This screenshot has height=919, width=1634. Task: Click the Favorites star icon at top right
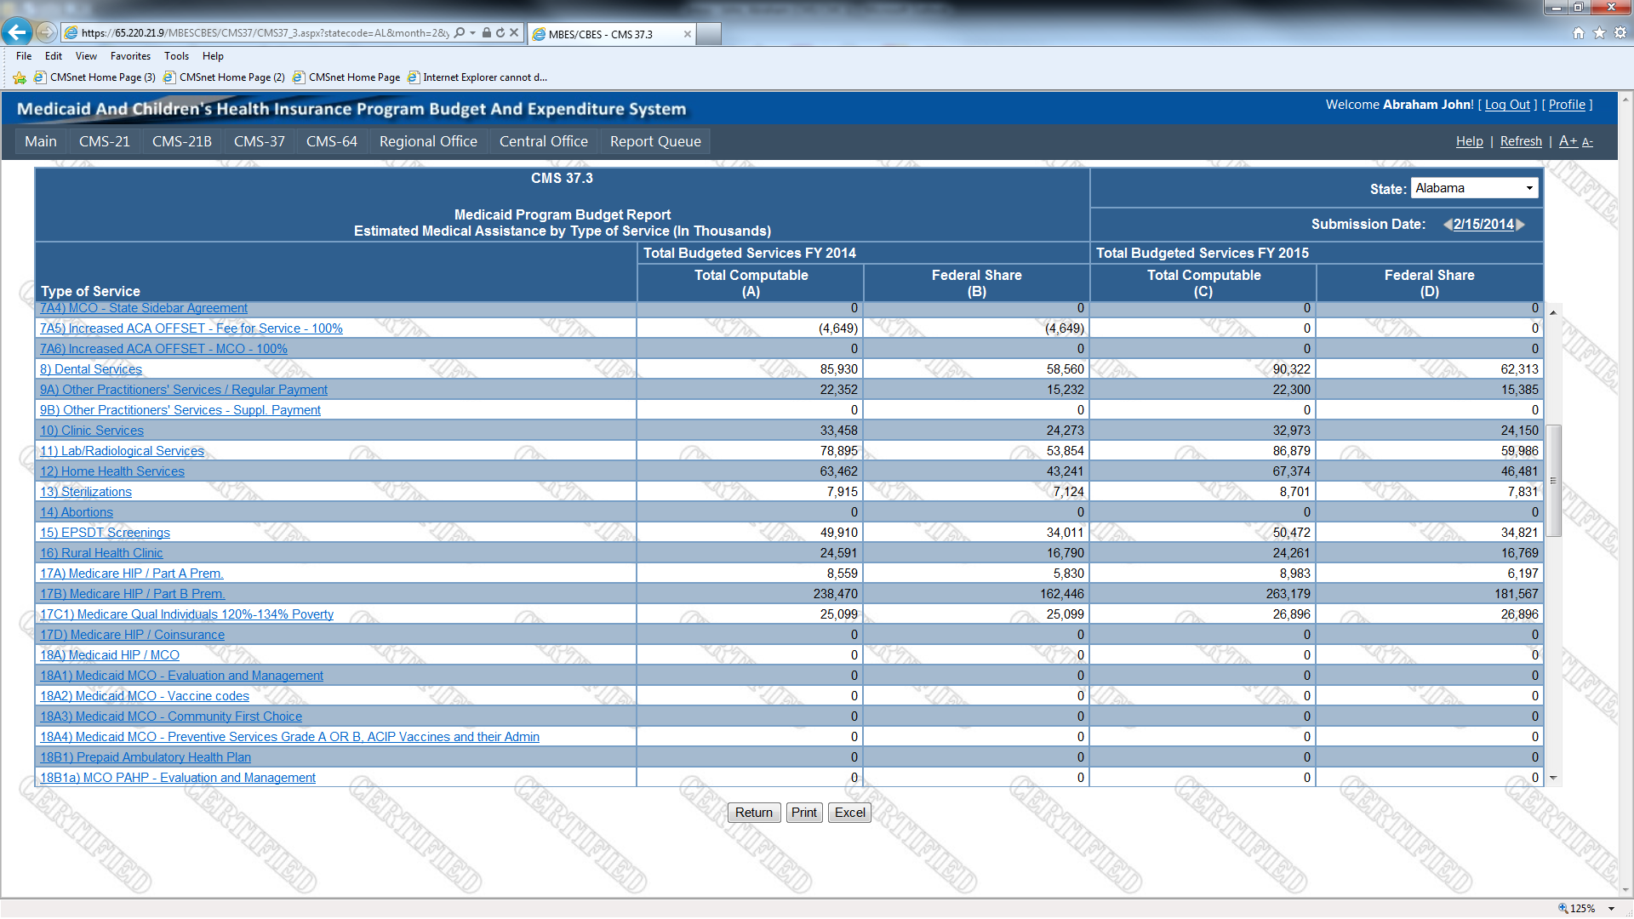pos(1599,33)
